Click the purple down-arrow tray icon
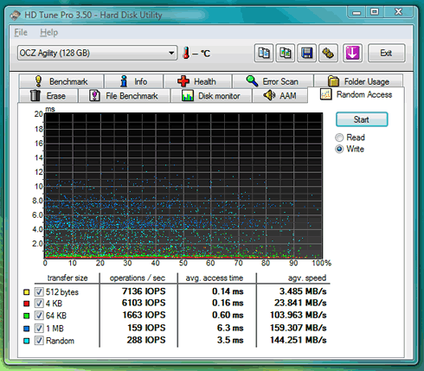The width and height of the screenshot is (424, 371). [352, 53]
